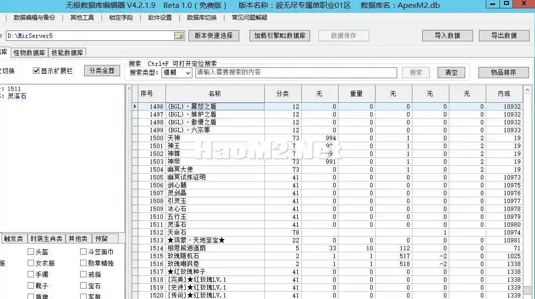Sort by 名称 column header
Viewport: 535px width, 299px height.
[215, 93]
